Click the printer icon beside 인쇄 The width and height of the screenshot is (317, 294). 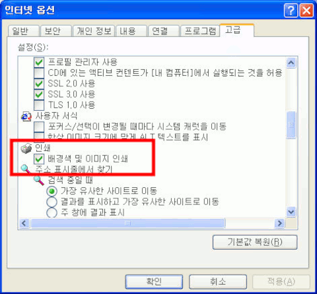(x=26, y=148)
